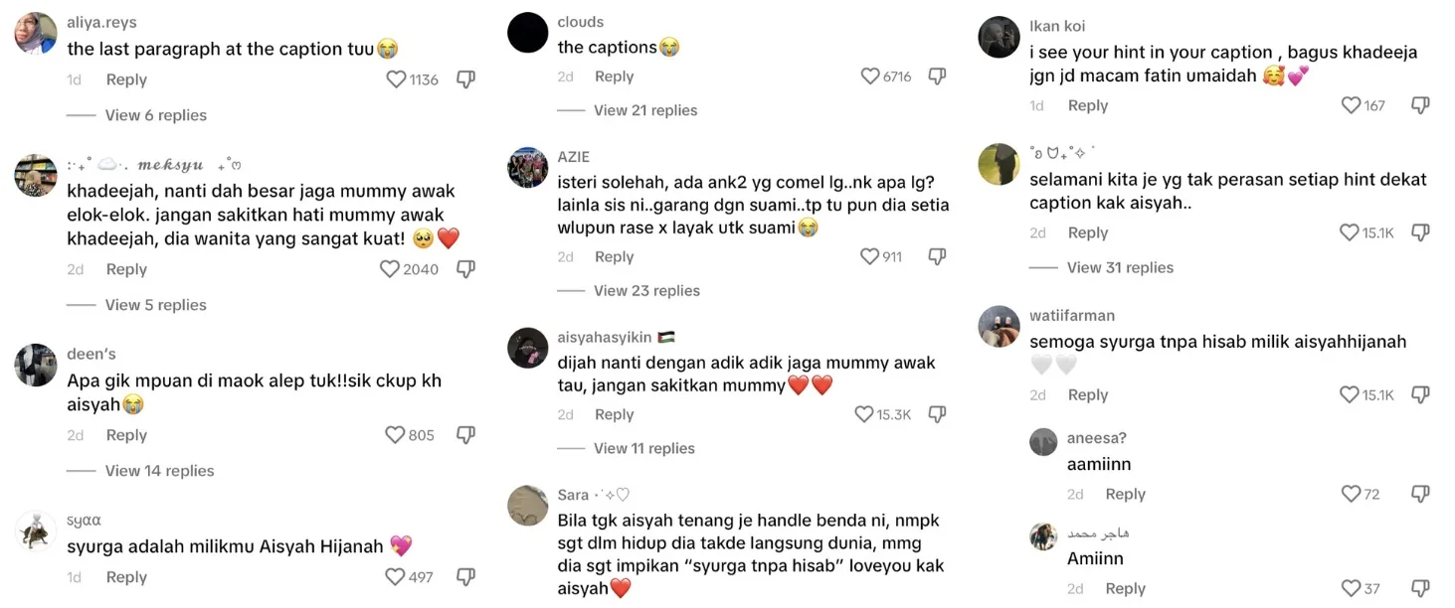Like aneesa's aamiinn reply
The image size is (1455, 608).
click(1351, 494)
